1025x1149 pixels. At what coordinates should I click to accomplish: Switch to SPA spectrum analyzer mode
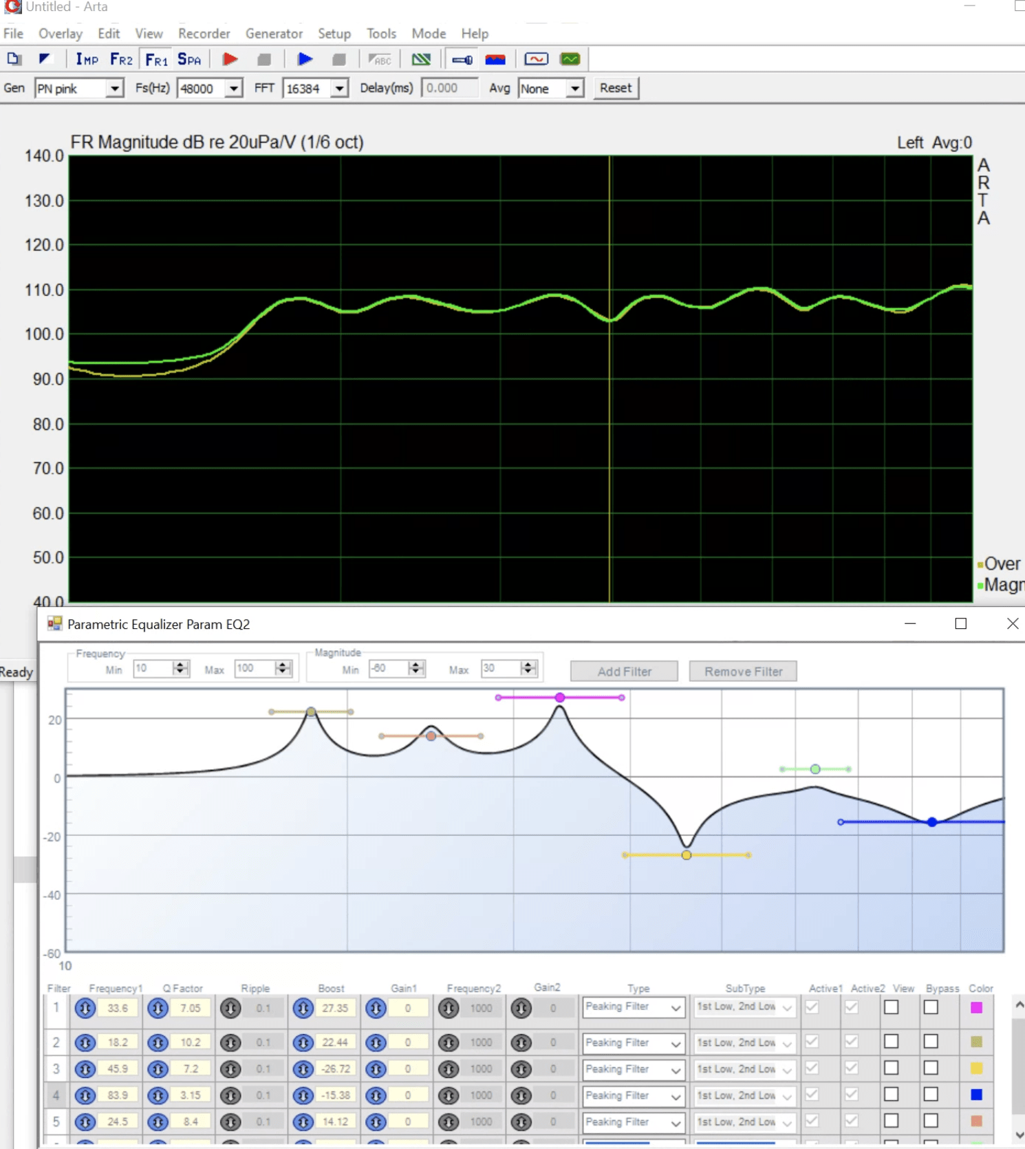[x=189, y=59]
